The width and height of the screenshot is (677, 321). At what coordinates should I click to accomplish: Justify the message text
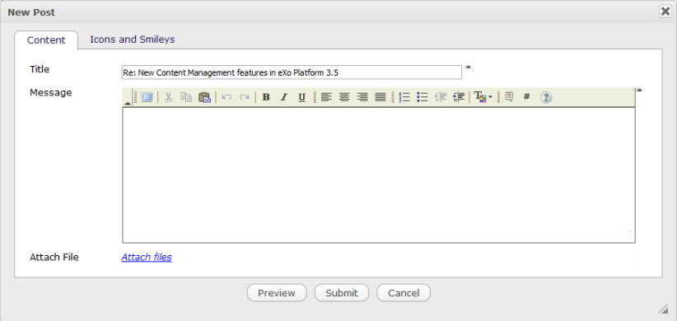(381, 97)
